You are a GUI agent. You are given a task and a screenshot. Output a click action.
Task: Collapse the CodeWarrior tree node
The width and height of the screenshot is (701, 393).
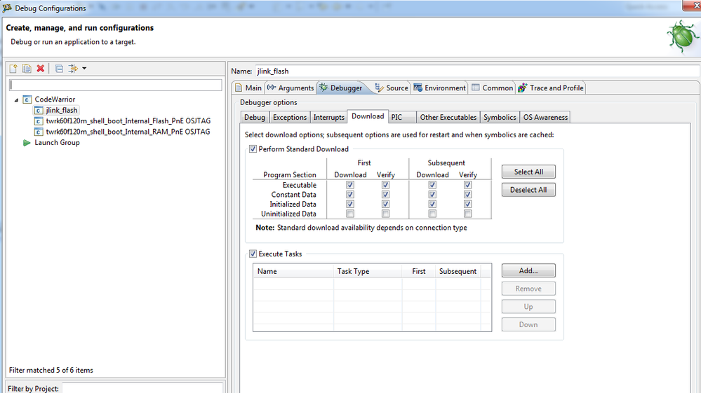(x=17, y=99)
